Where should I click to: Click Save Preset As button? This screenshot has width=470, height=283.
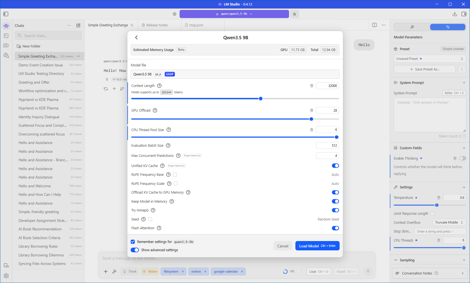(424, 69)
